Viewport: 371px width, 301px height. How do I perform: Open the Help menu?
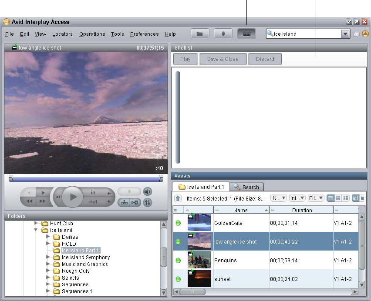click(170, 34)
